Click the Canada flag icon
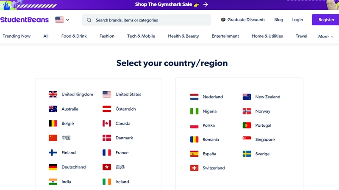Screen dimensions: 339x190 (x=107, y=123)
